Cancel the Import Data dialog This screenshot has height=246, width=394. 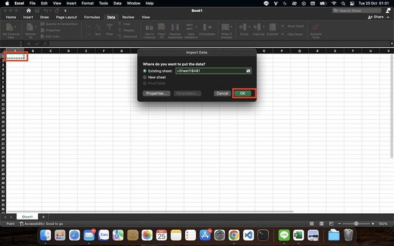coord(222,93)
